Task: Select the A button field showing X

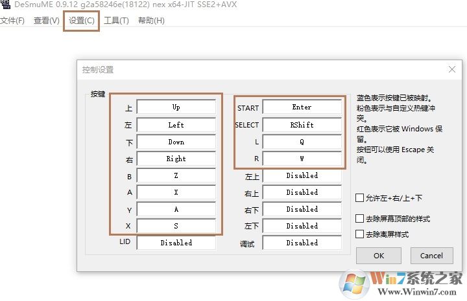Action: coord(176,192)
